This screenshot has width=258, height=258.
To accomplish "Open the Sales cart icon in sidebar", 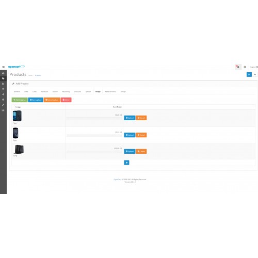I will [x=3, y=89].
